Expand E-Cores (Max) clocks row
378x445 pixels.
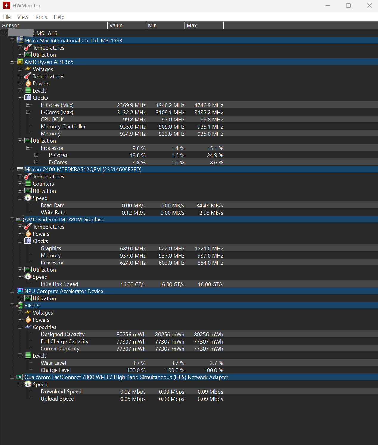tap(28, 112)
